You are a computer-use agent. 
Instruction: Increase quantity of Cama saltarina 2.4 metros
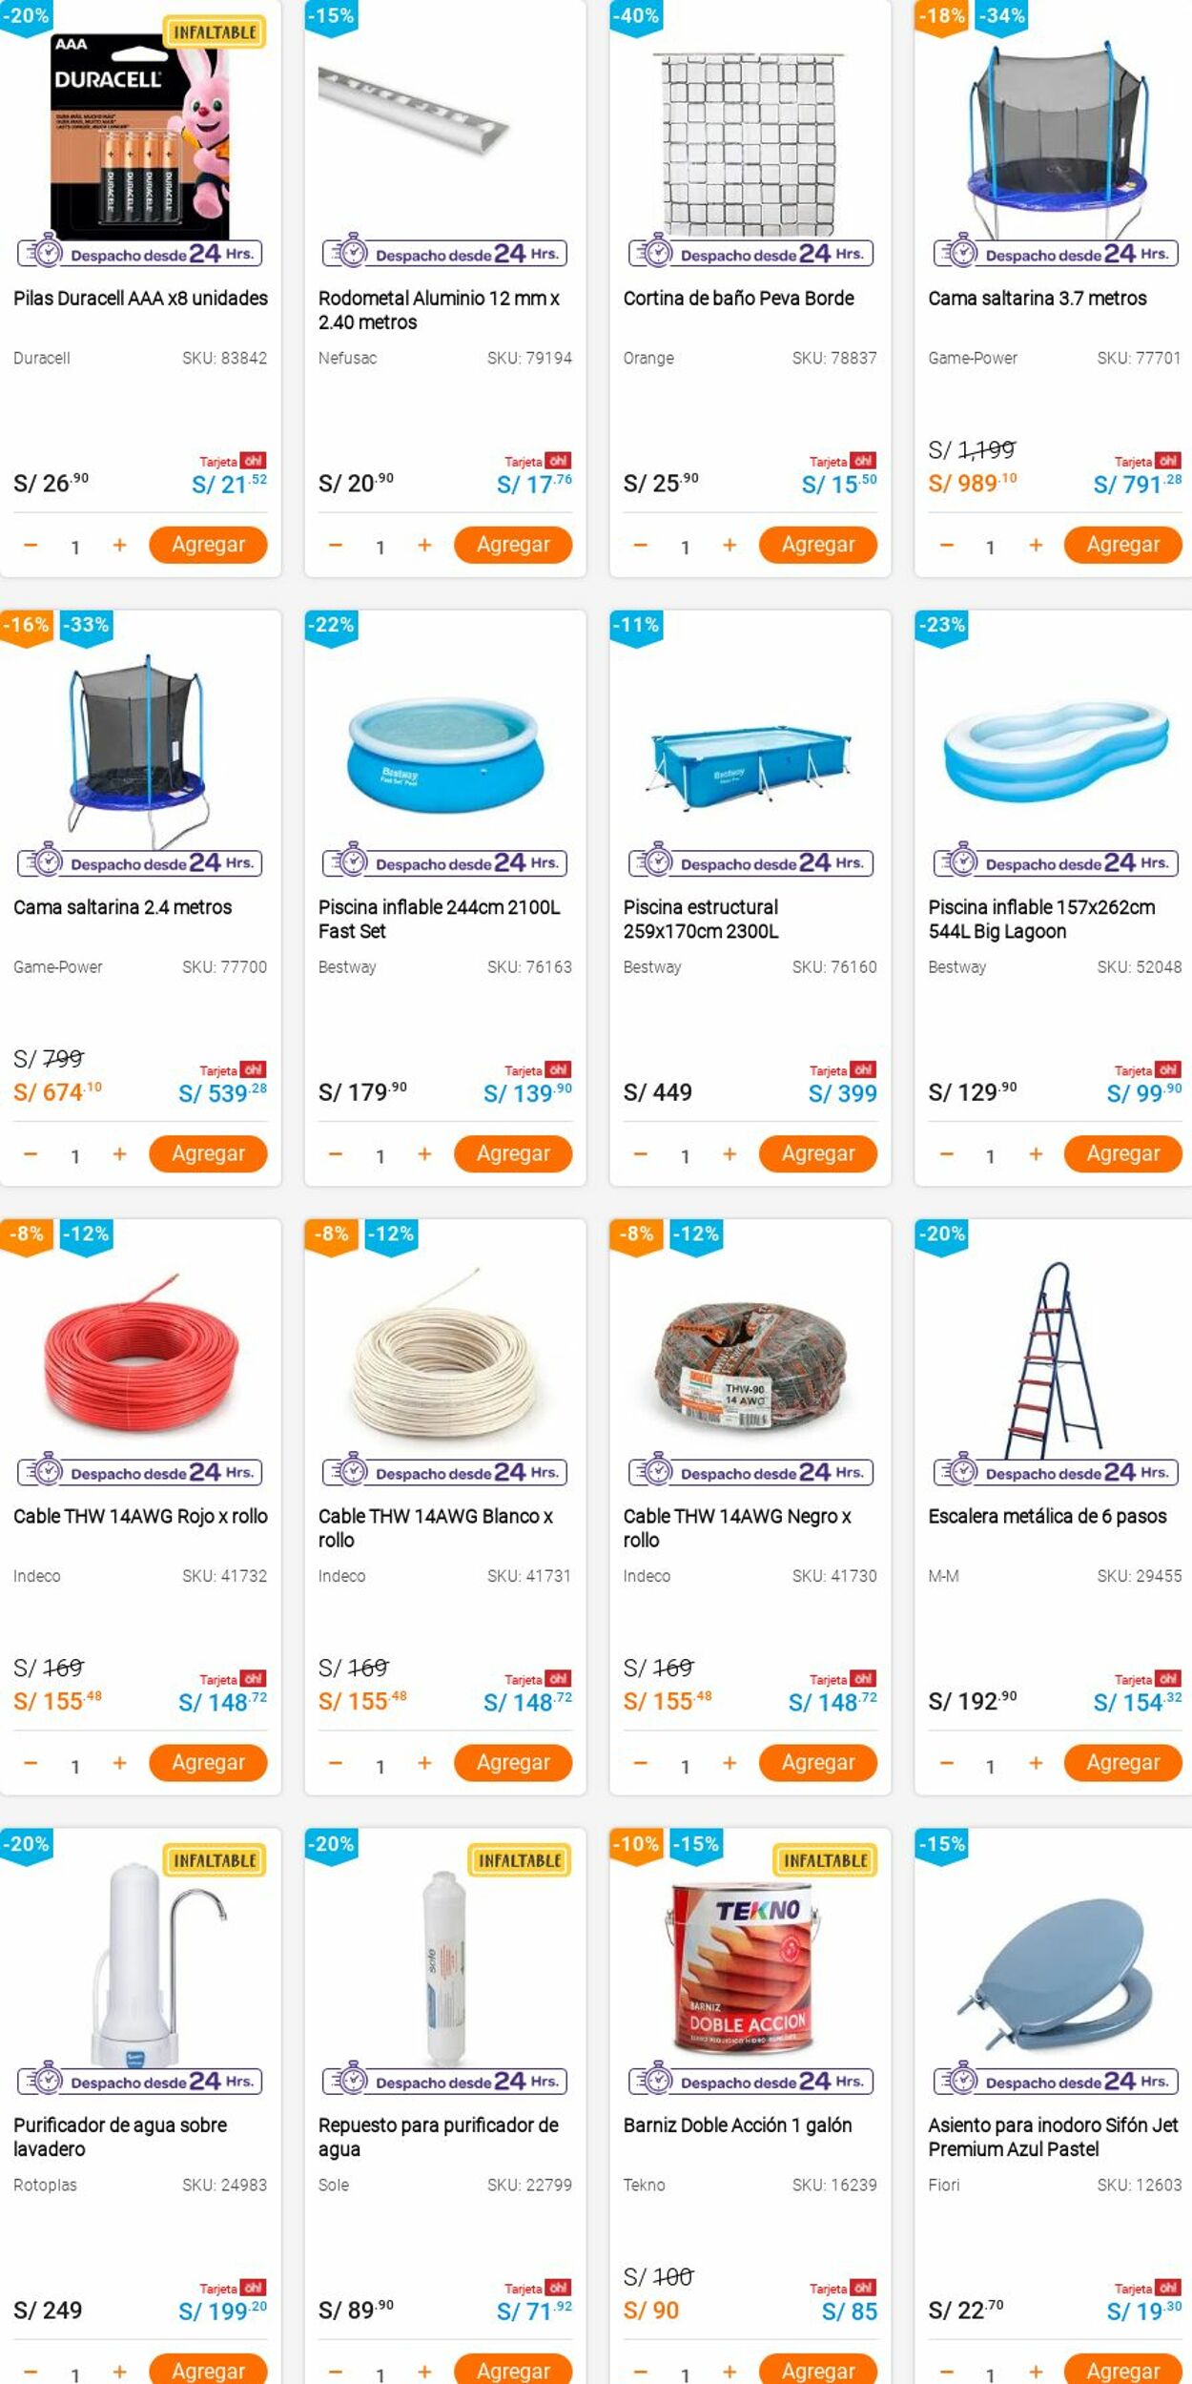[x=119, y=1154]
